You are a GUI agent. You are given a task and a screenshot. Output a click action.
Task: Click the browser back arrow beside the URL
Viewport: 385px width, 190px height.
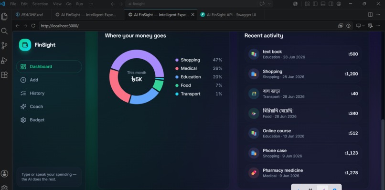click(x=17, y=26)
